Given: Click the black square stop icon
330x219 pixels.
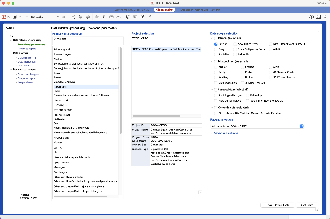Looking at the screenshot, I should coord(15,17).
